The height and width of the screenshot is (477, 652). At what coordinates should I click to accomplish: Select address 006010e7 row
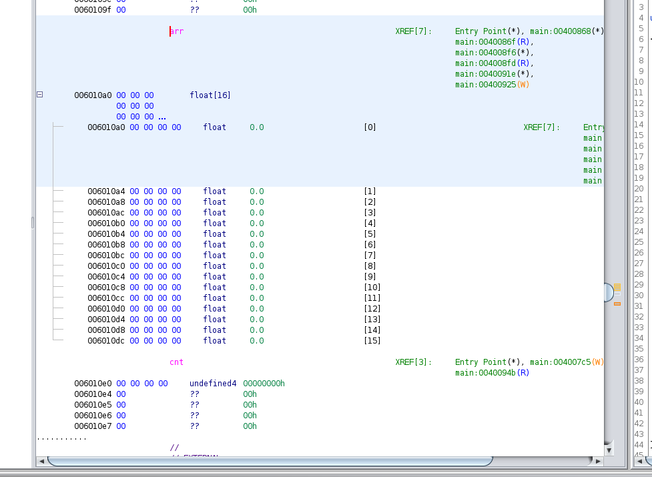click(93, 426)
